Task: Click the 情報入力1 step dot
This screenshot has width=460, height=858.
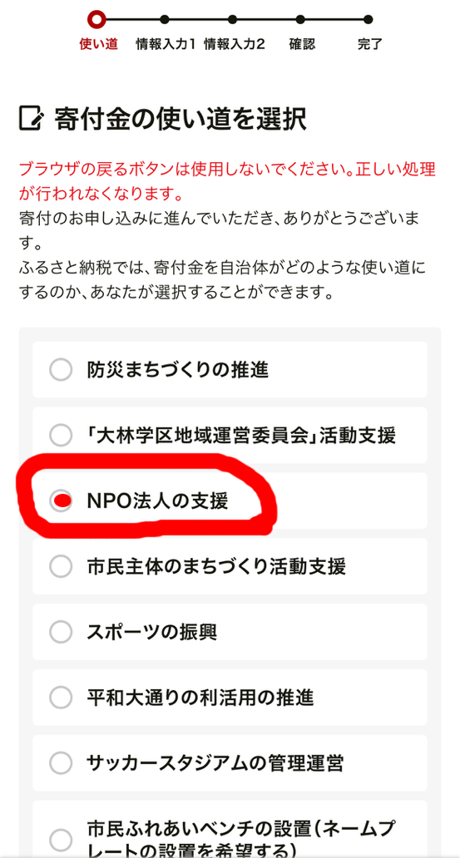Action: 165,19
